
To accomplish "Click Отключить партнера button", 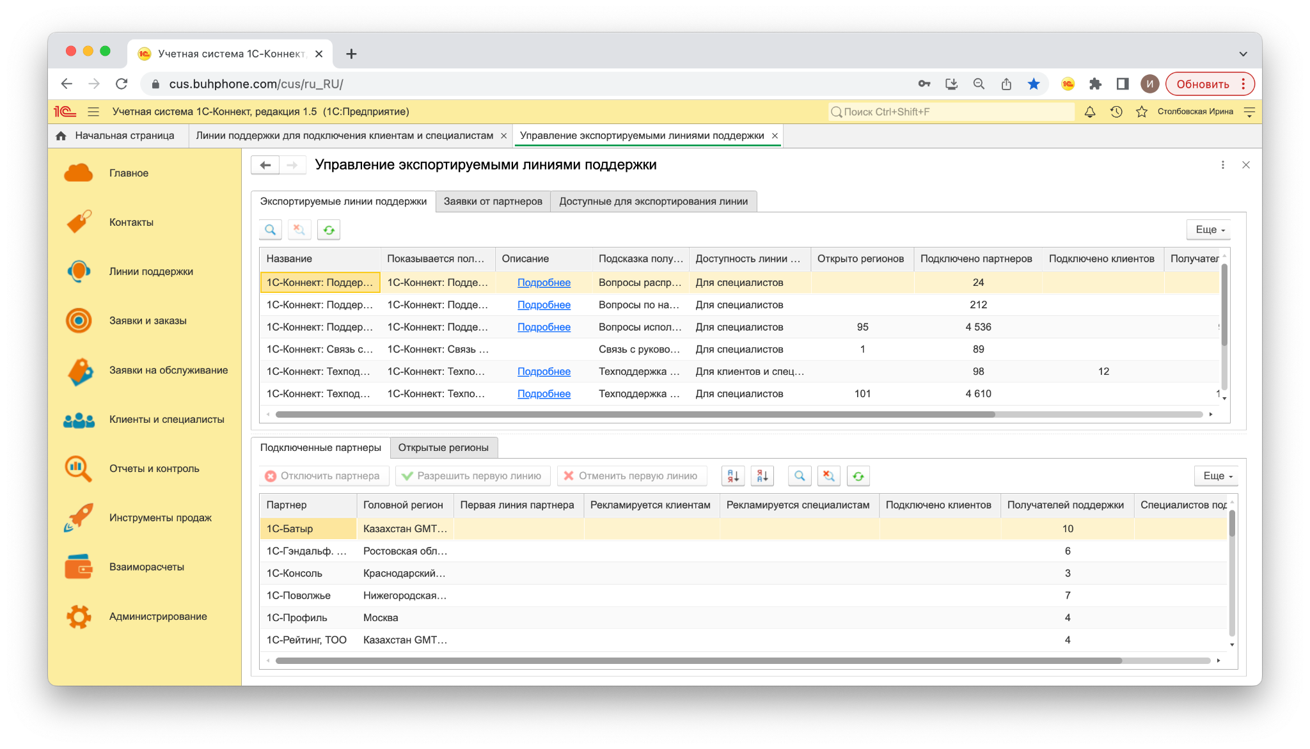I will click(324, 476).
